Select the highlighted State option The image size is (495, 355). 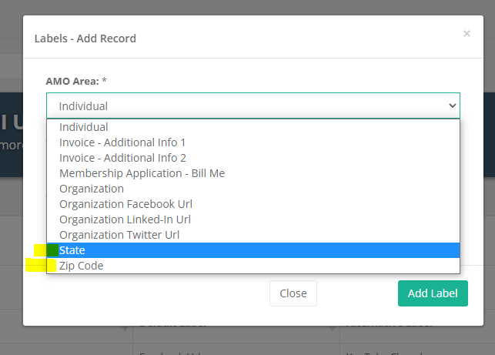pyautogui.click(x=72, y=250)
